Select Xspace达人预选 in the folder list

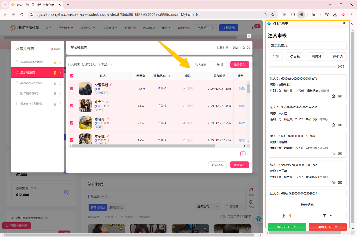31,83
